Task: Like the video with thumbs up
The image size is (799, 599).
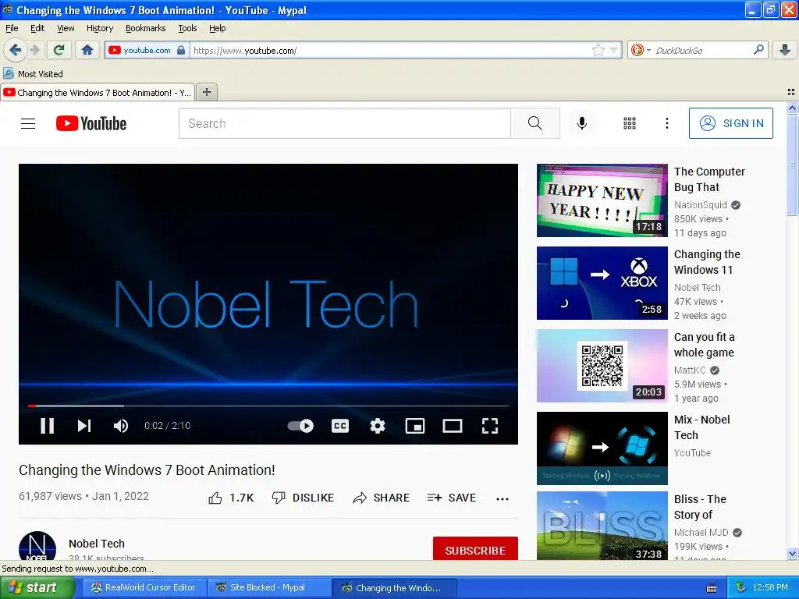Action: point(231,498)
